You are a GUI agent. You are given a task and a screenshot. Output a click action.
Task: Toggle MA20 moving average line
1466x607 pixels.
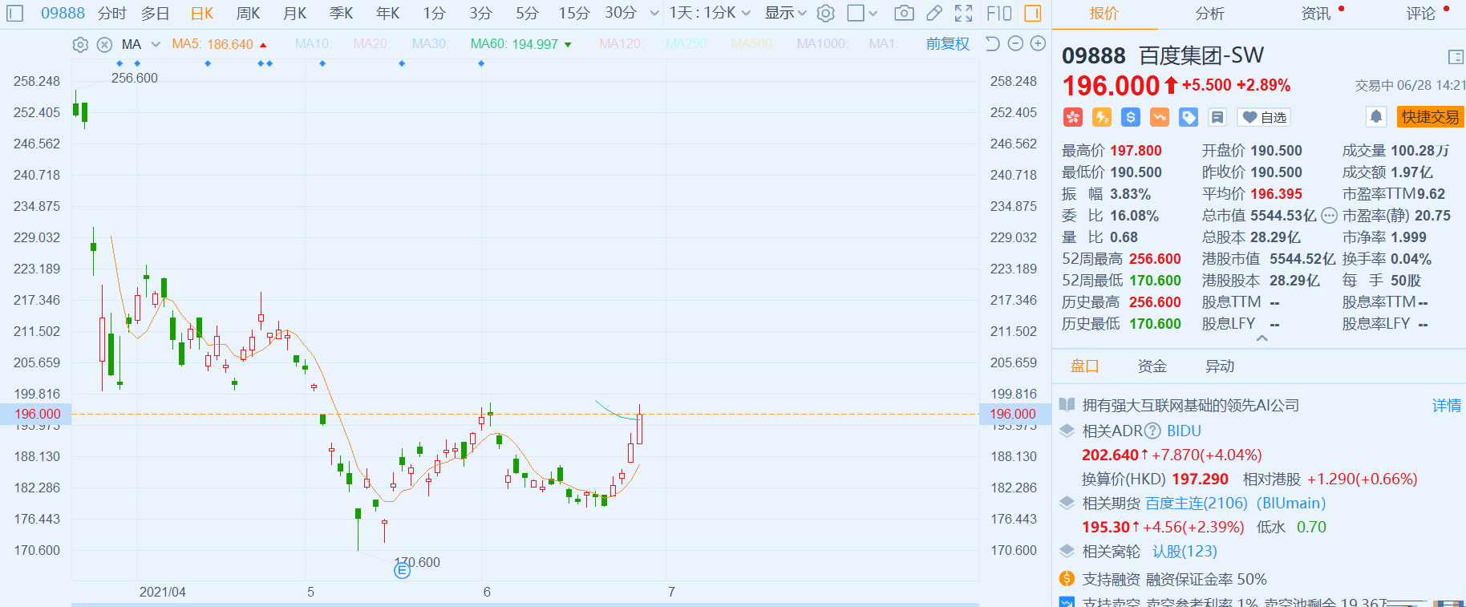pyautogui.click(x=371, y=43)
